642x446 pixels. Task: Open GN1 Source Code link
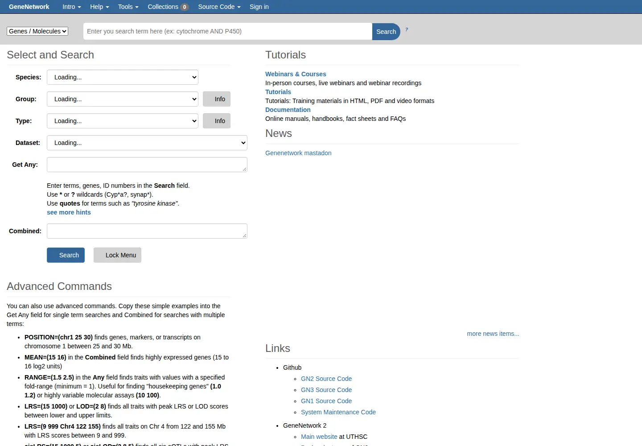[326, 401]
